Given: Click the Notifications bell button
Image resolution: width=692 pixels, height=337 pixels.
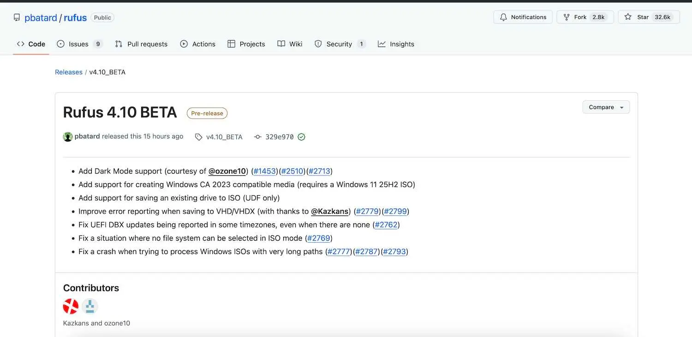Looking at the screenshot, I should click(x=523, y=17).
